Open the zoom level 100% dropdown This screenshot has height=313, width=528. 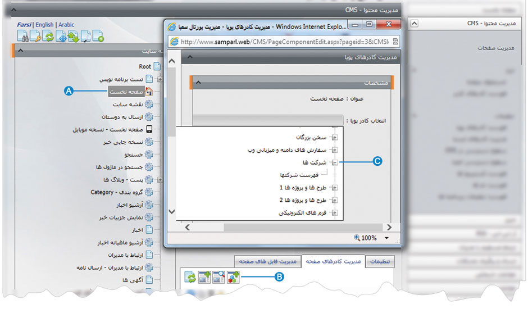387,238
